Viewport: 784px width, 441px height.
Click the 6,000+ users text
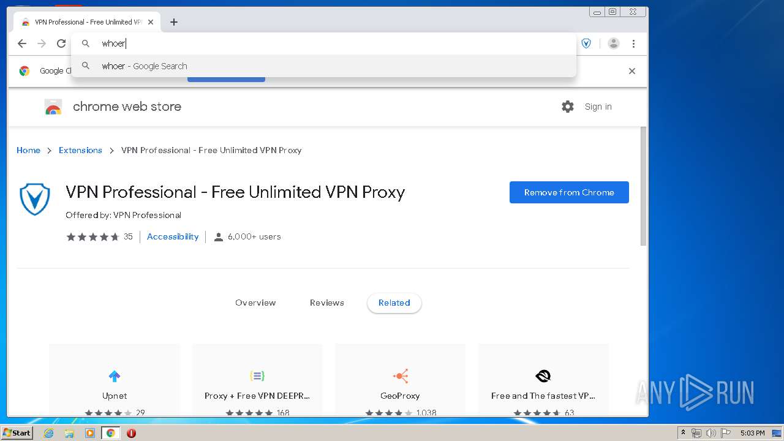254,236
